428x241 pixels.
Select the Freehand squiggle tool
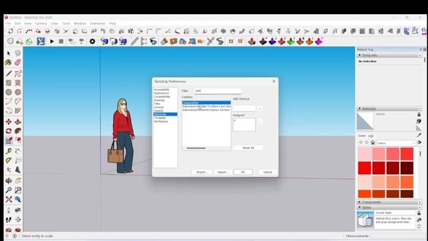[18, 73]
